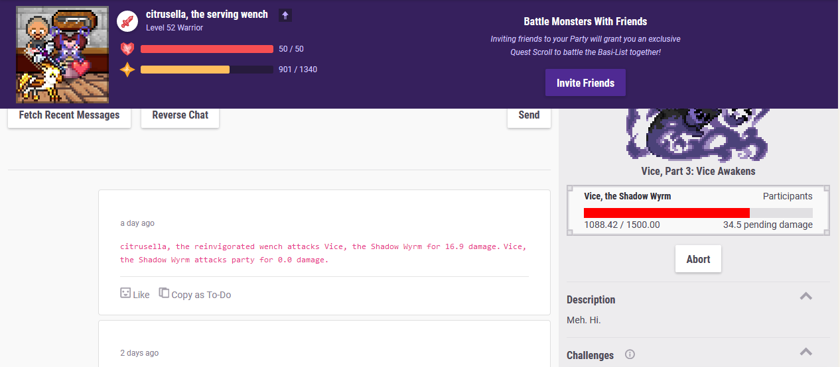
Task: Click Fetch Recent Messages button
Action: [x=69, y=115]
